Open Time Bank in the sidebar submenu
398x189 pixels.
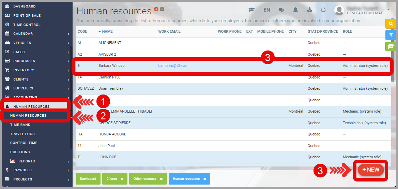click(20, 125)
